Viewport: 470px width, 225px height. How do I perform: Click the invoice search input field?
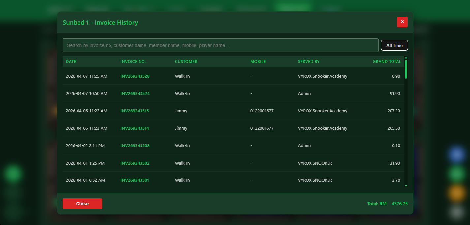(x=220, y=45)
